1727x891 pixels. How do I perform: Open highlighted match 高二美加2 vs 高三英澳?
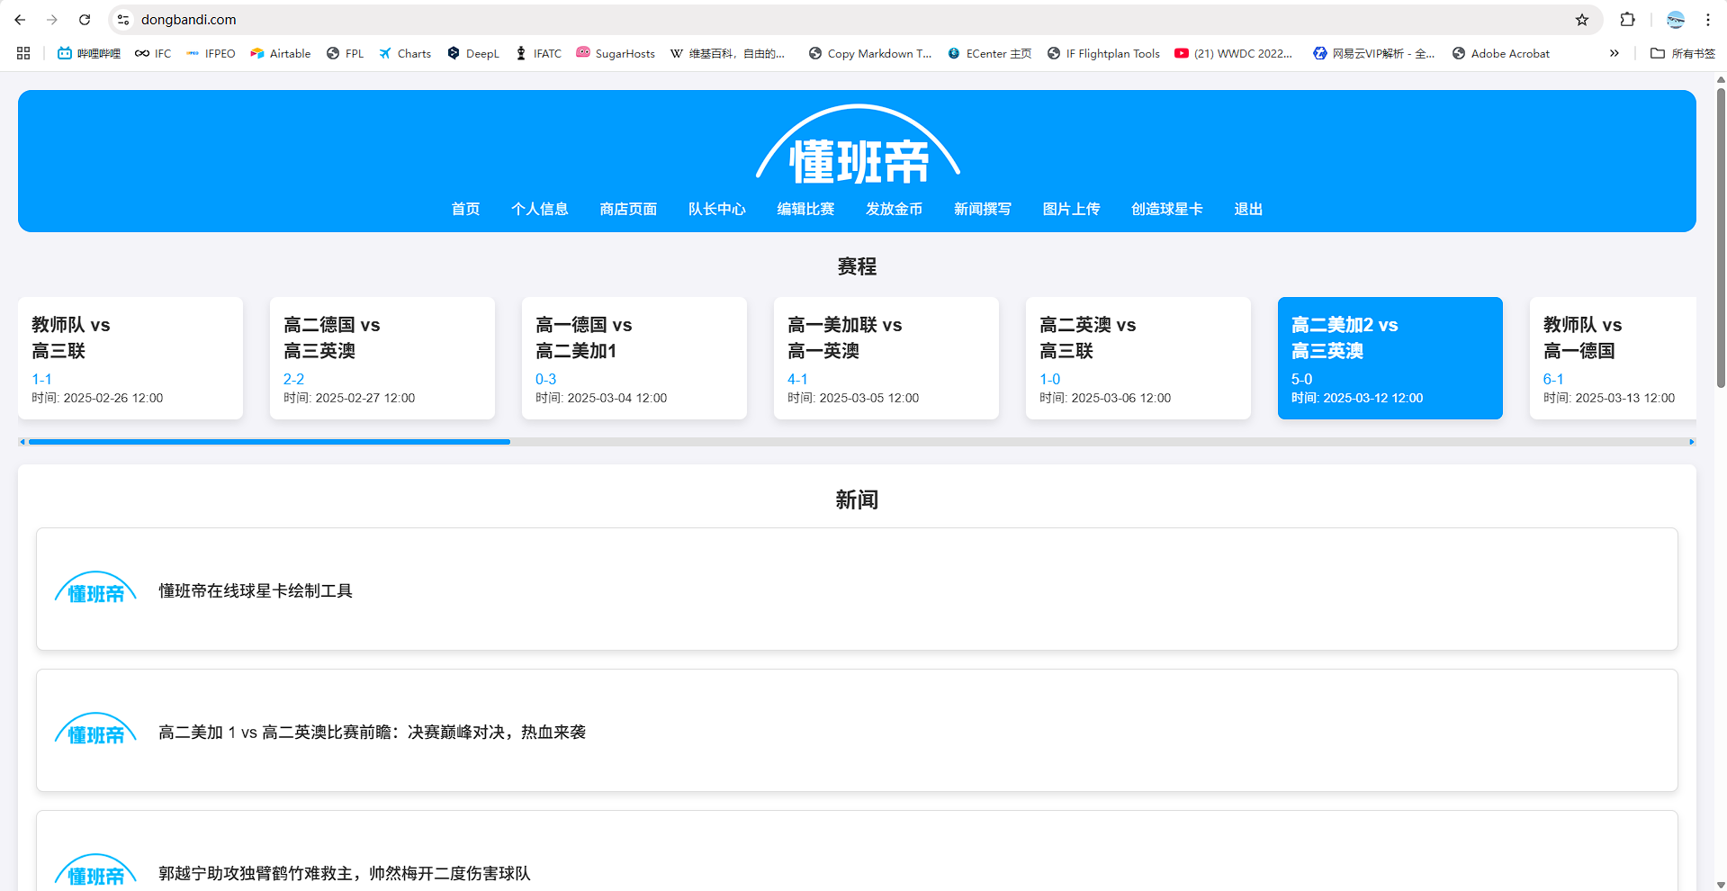pyautogui.click(x=1390, y=358)
